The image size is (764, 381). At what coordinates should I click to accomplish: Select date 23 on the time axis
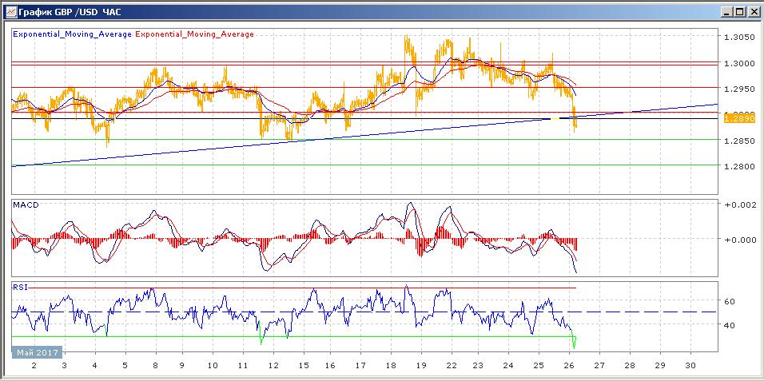[478, 365]
